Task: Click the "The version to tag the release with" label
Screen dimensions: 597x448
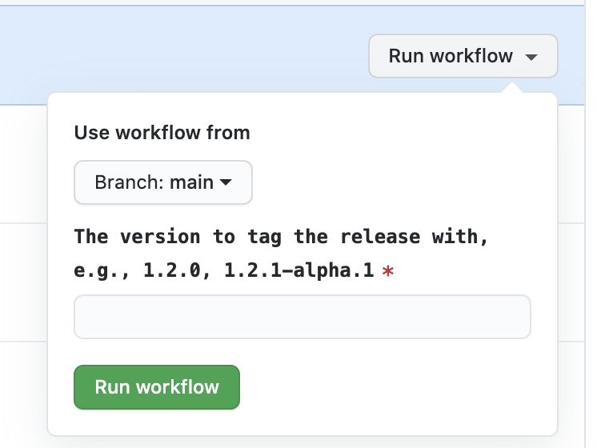Action: (281, 236)
